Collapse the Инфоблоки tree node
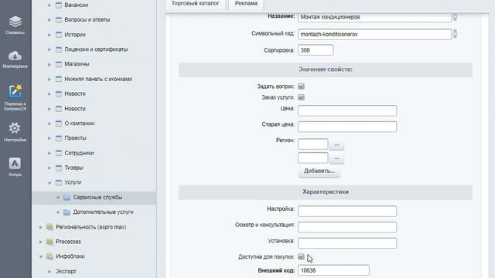The width and height of the screenshot is (495, 278). pyautogui.click(x=41, y=256)
